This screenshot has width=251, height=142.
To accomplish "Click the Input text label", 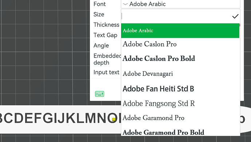I will pyautogui.click(x=107, y=72).
